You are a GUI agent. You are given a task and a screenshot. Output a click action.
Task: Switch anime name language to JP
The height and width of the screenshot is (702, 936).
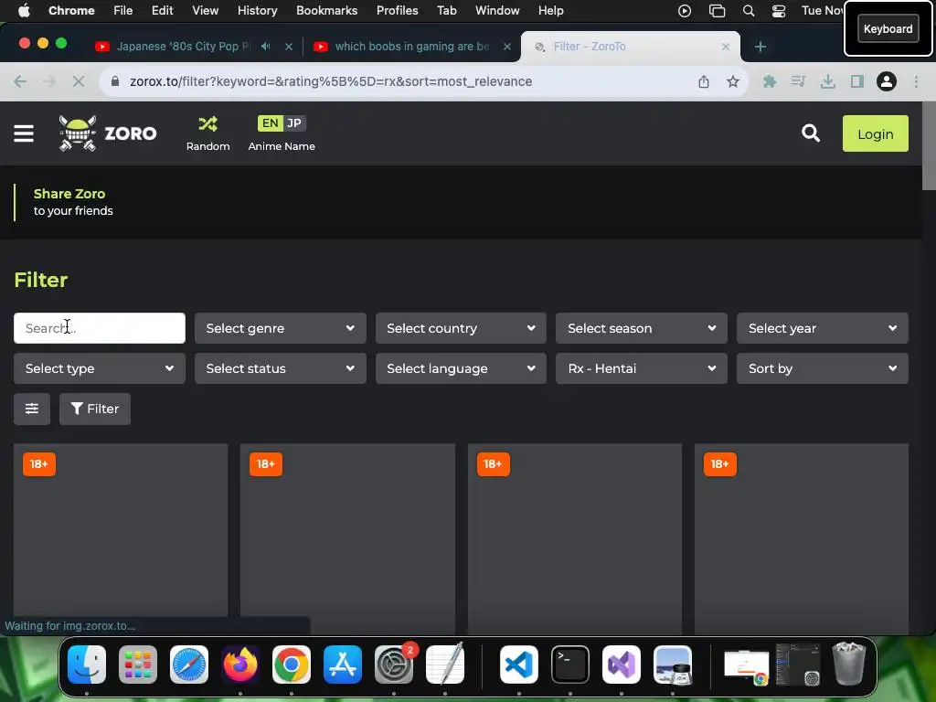click(293, 123)
